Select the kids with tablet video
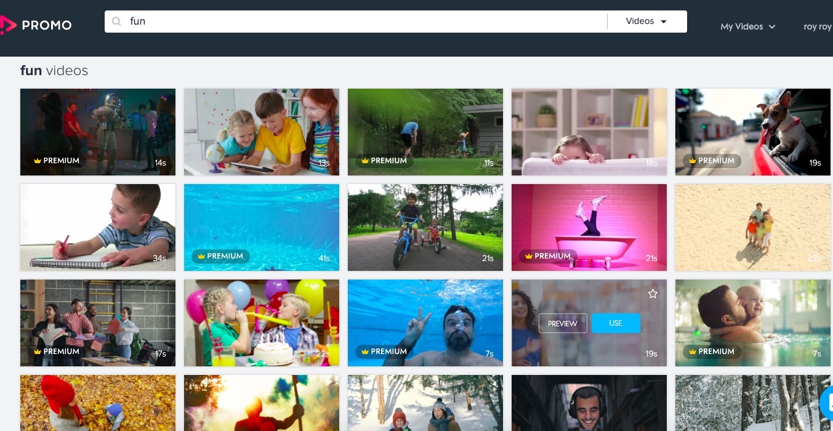The height and width of the screenshot is (431, 833). [262, 132]
